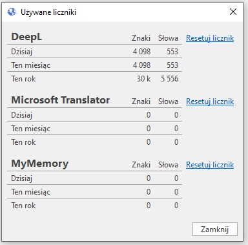Select MyMemory Ten rok row label
Viewport: 248px width, 245px height.
click(23, 206)
